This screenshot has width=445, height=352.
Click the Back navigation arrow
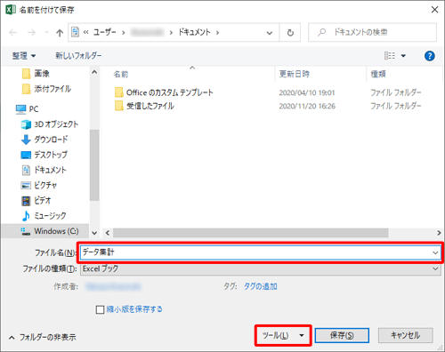click(13, 32)
